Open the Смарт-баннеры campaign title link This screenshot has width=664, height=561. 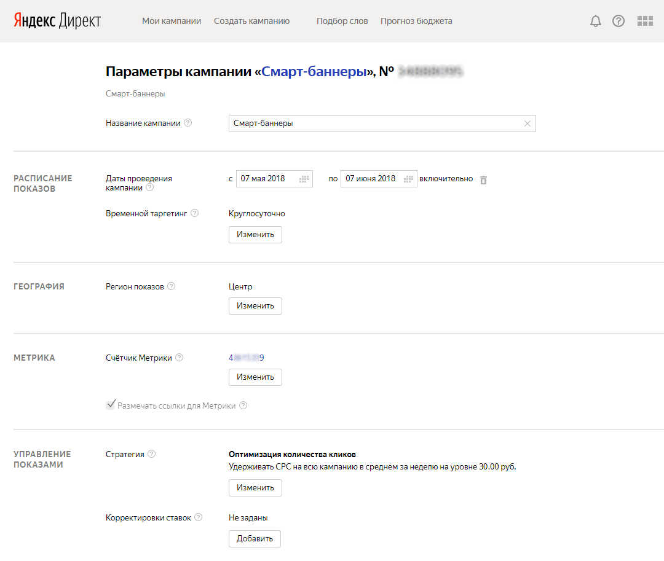[314, 72]
